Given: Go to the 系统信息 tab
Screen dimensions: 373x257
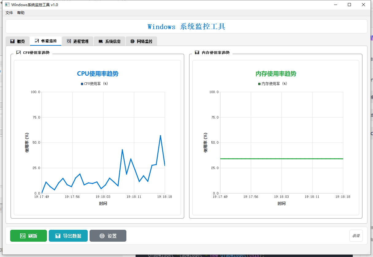Looking at the screenshot, I should (x=110, y=41).
